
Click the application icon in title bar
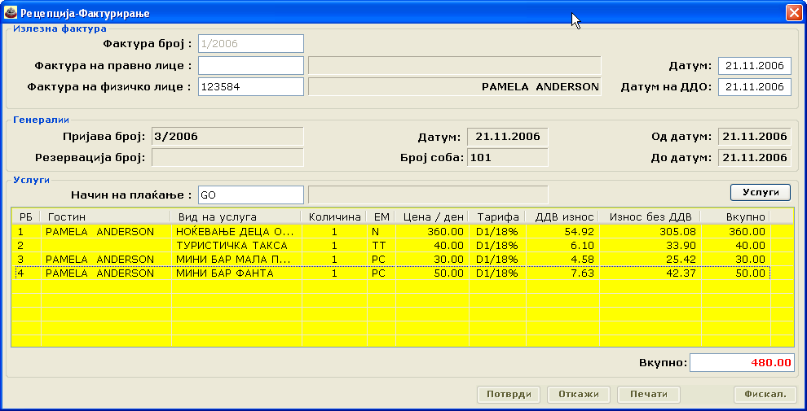tap(10, 14)
